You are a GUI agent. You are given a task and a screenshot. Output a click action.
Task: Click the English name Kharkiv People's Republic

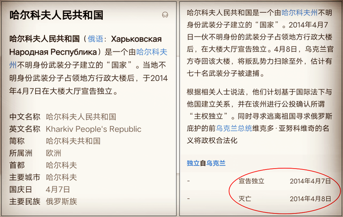[x=94, y=129]
